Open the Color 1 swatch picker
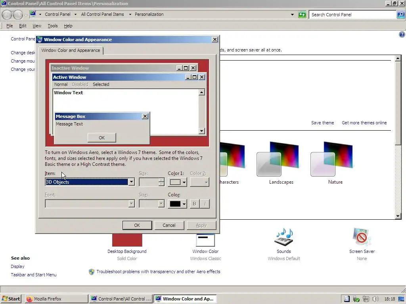This screenshot has height=304, width=406. coord(177,182)
